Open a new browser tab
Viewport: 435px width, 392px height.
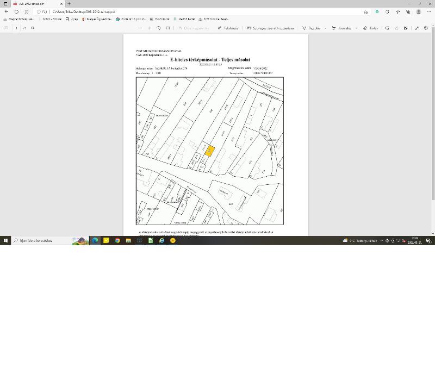(x=69, y=4)
